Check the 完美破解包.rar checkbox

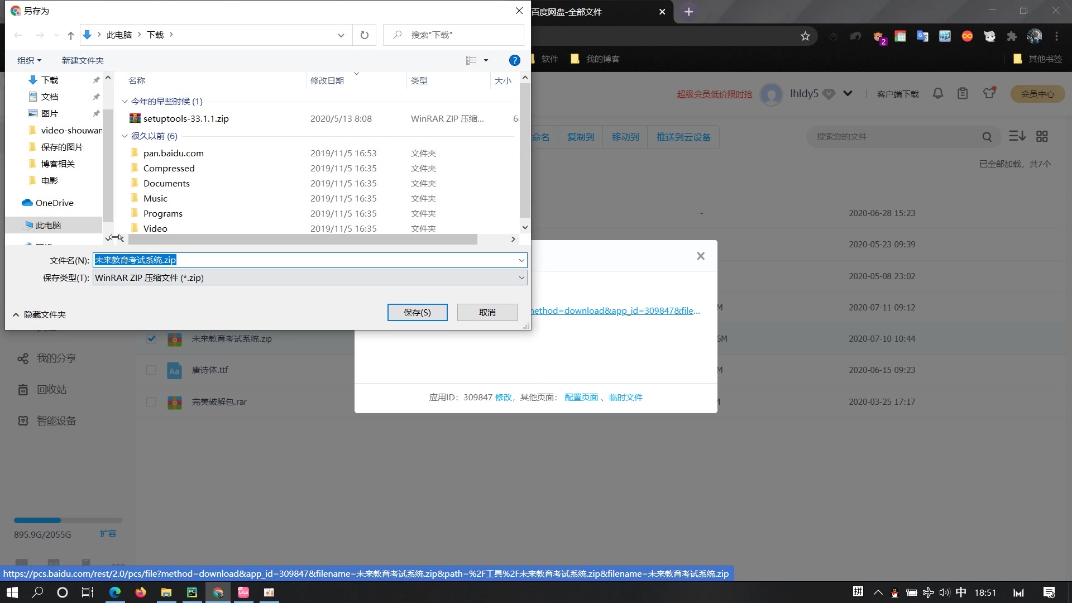[151, 401]
